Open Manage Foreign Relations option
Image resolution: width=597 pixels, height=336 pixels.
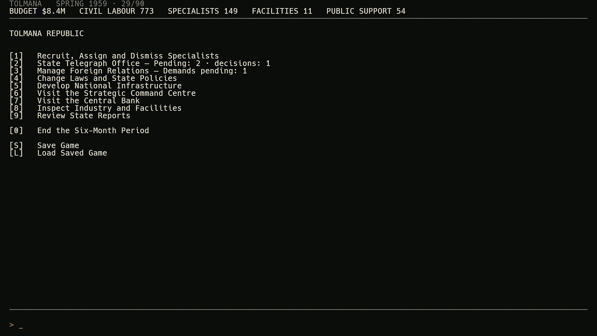point(128,71)
